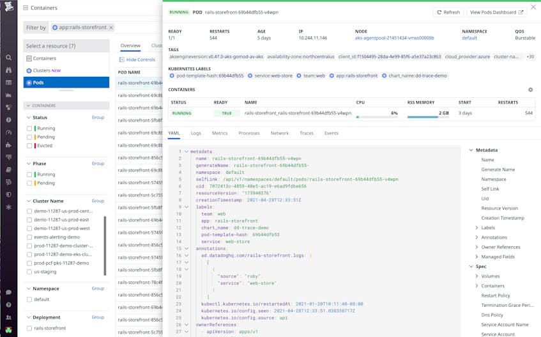
Task: Collapse the Spec outline section
Action: [471, 266]
